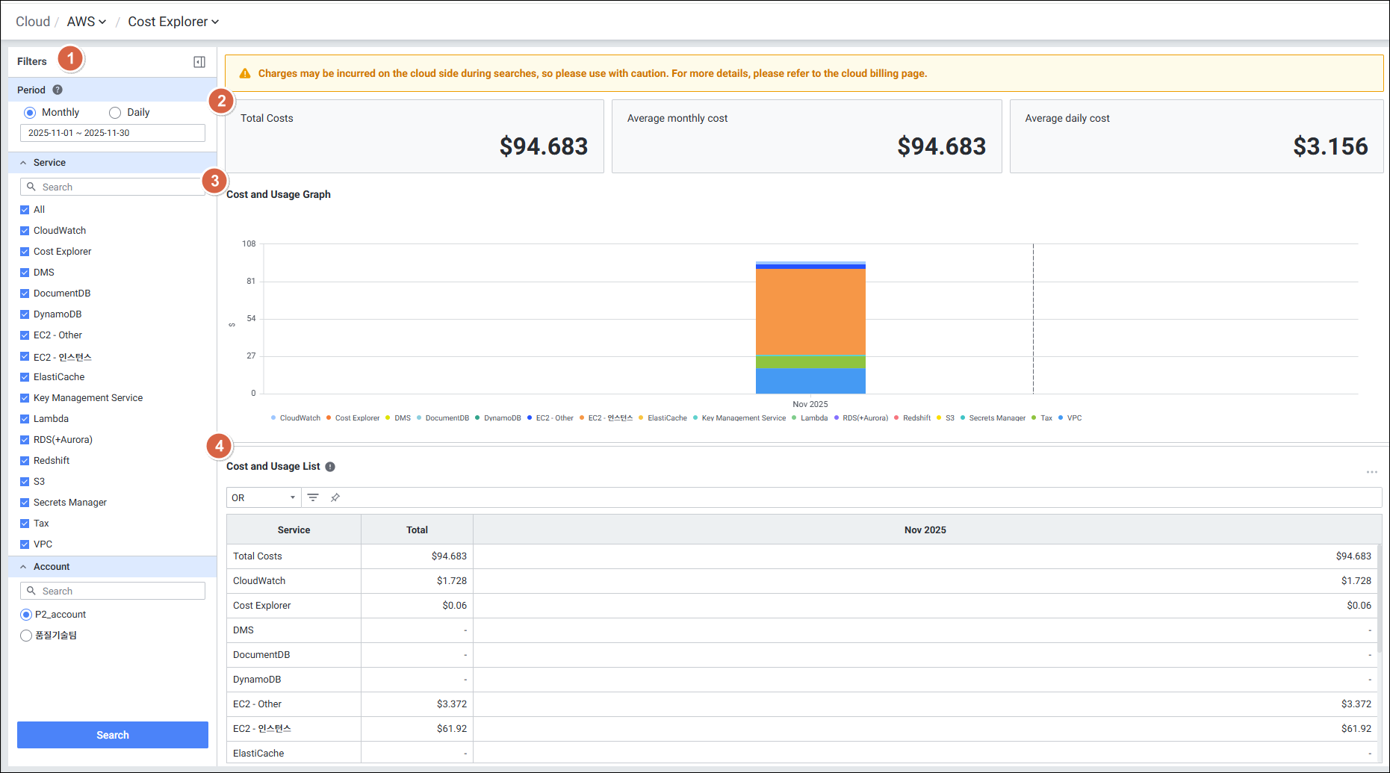Open the three-dot more options menu
Viewport: 1390px width, 773px height.
(x=1371, y=472)
